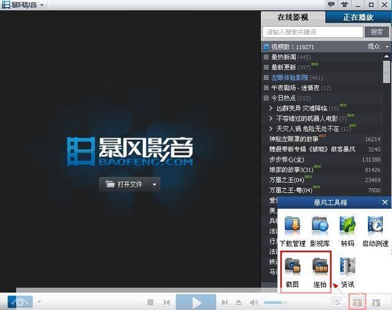Close the 暴风工具箱 toolbox popup

pyautogui.click(x=385, y=202)
